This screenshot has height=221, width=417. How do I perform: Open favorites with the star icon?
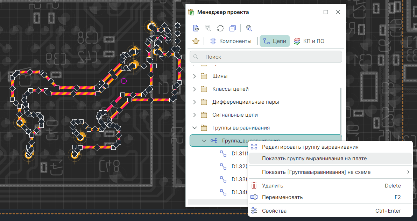tap(196, 41)
